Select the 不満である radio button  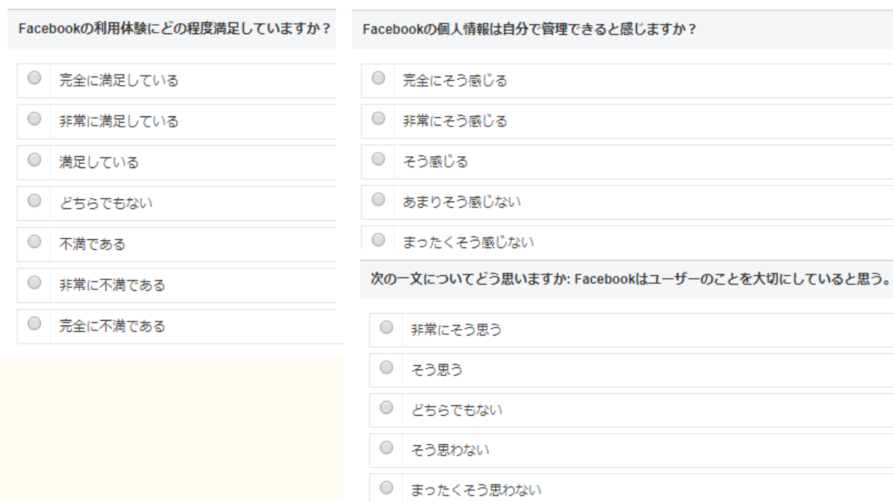34,242
